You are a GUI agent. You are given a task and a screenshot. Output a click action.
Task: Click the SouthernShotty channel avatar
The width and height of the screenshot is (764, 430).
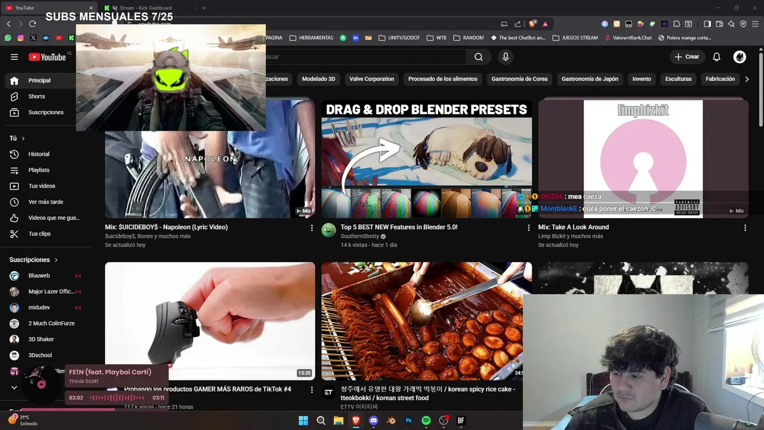pyautogui.click(x=328, y=230)
